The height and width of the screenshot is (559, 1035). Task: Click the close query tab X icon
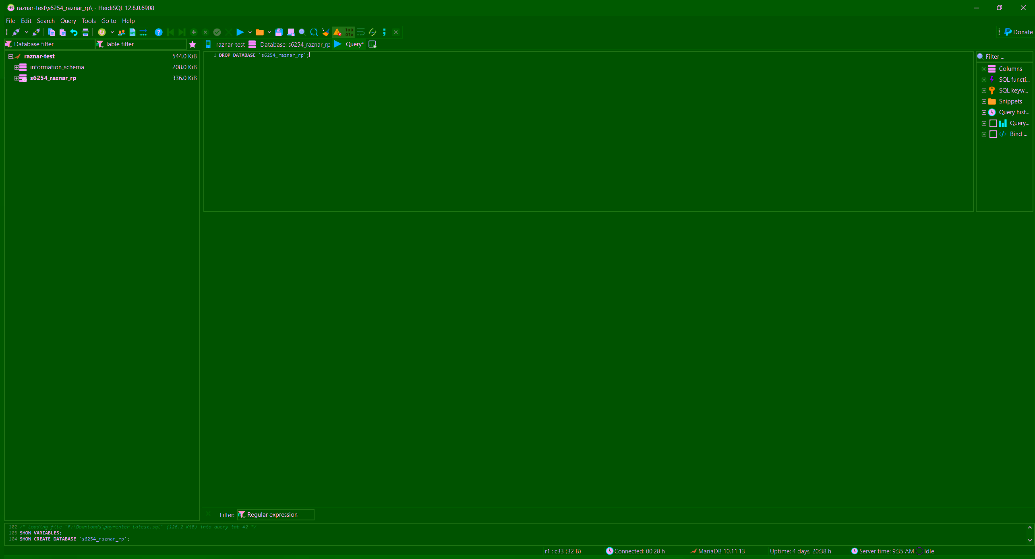point(396,32)
